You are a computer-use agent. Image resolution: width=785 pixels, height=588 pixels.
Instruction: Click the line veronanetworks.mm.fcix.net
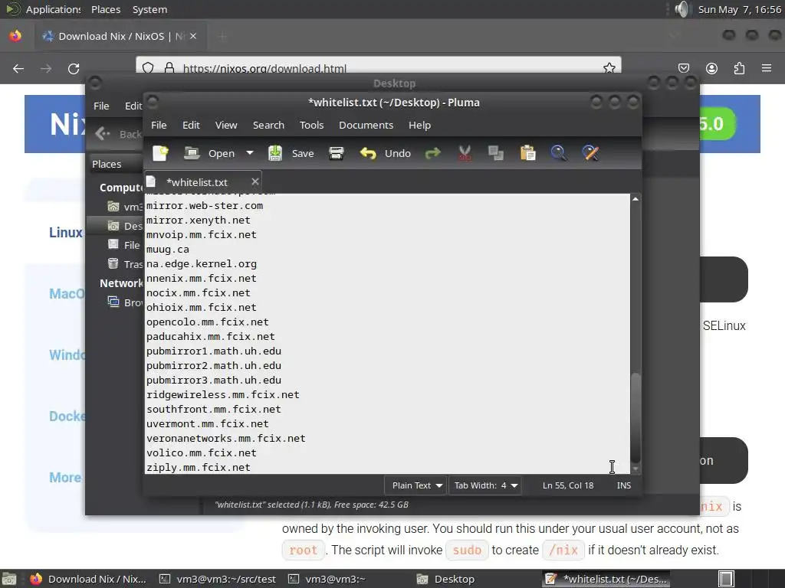226,439
